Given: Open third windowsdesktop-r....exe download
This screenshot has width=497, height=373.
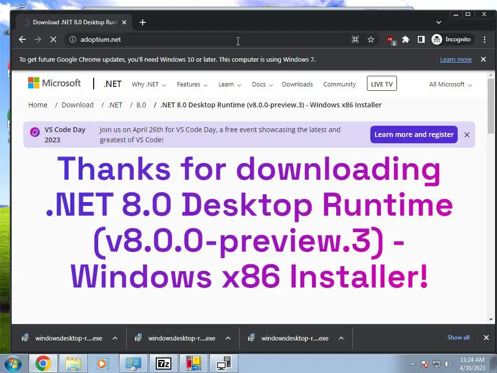Looking at the screenshot, I should (x=288, y=338).
